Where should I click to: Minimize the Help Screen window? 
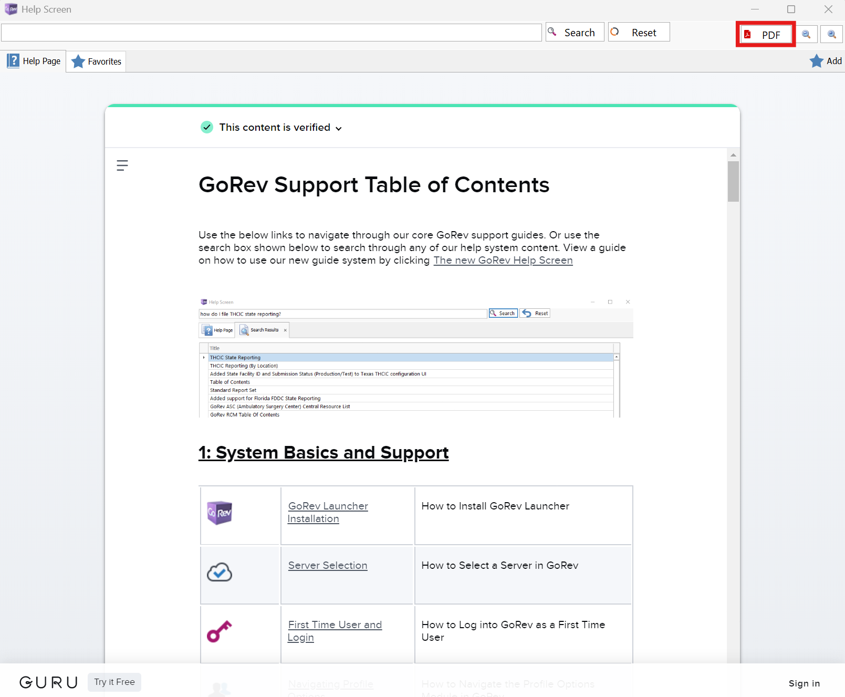755,9
